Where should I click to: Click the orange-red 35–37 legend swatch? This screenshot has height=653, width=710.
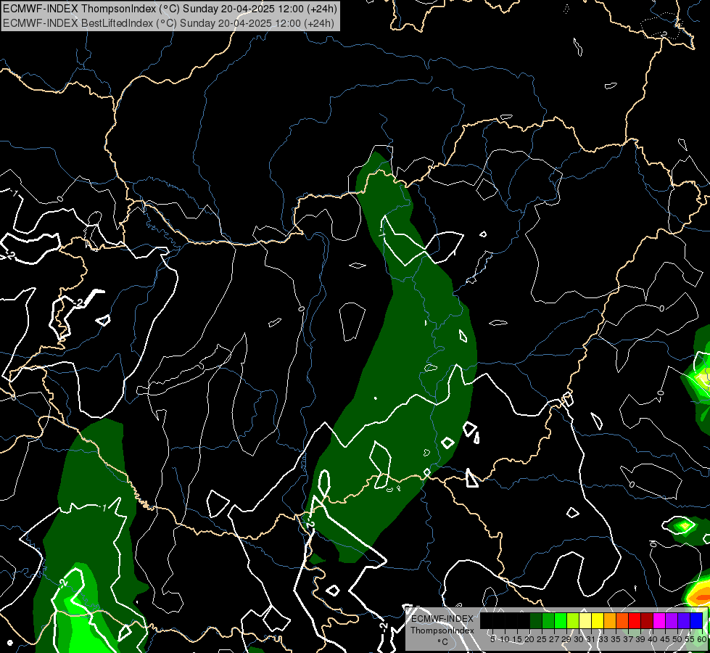(x=622, y=620)
